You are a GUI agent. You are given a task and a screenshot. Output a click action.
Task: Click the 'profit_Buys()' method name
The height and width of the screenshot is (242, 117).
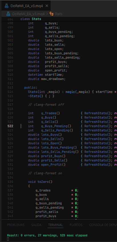coord(53,156)
